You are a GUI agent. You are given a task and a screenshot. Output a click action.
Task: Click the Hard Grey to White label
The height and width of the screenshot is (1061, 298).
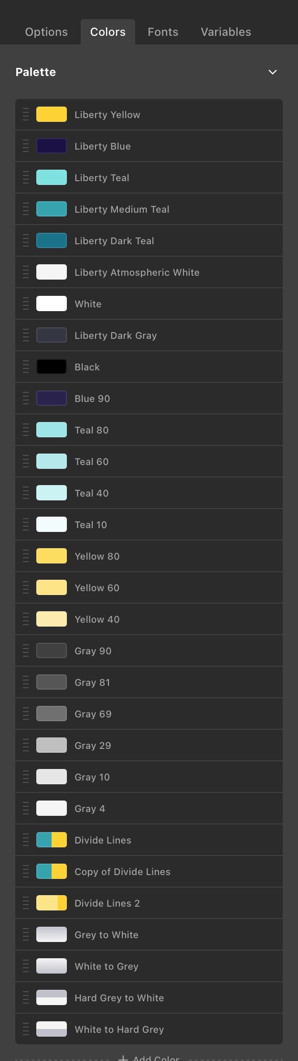tap(119, 998)
